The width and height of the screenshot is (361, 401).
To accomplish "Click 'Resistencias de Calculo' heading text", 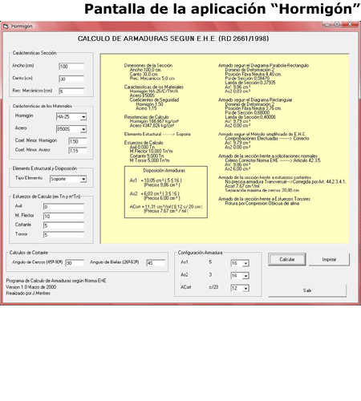I will [x=146, y=117].
